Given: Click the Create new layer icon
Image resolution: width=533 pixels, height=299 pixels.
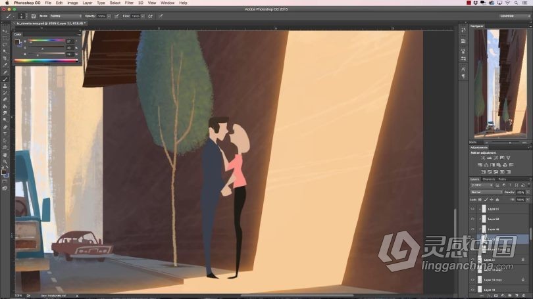Looking at the screenshot, I should click(x=517, y=296).
